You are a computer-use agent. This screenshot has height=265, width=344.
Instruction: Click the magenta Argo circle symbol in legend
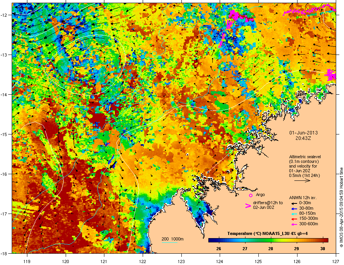click(x=251, y=195)
